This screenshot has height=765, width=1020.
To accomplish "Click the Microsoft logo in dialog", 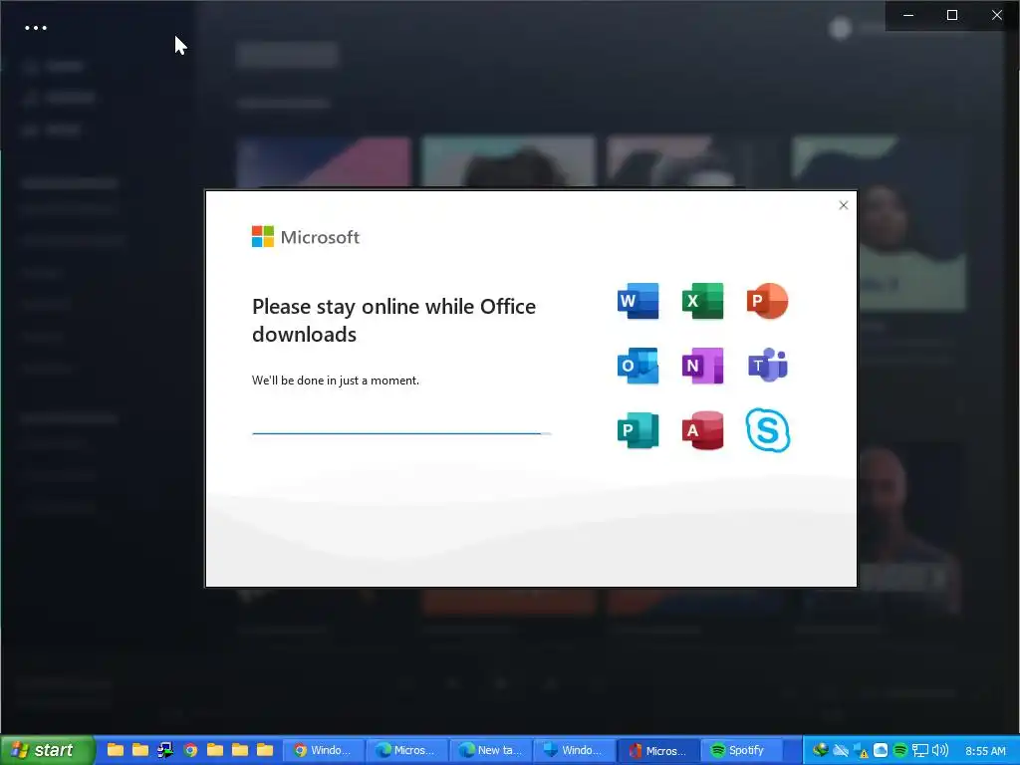I will point(305,237).
